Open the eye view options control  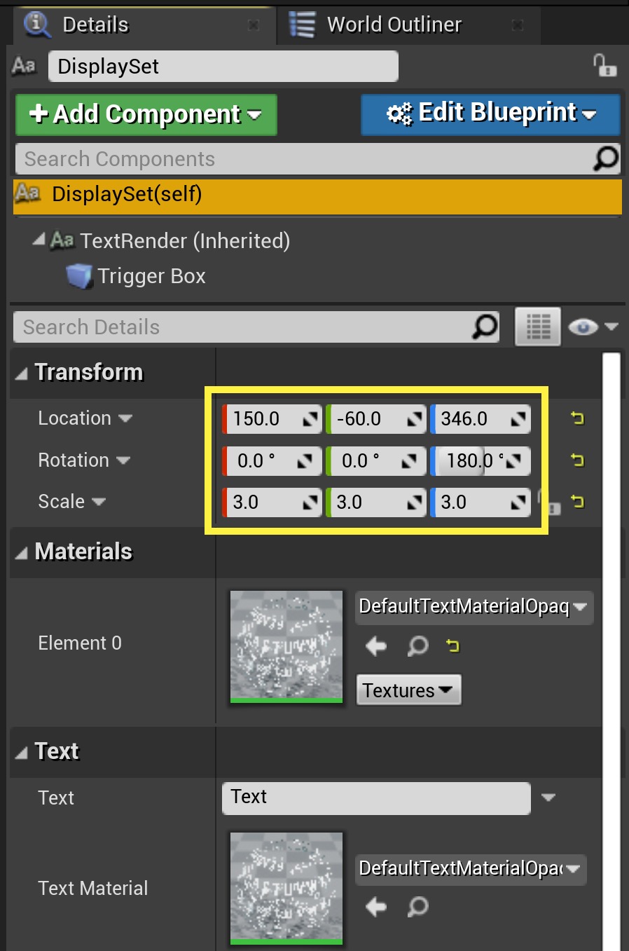(x=593, y=327)
